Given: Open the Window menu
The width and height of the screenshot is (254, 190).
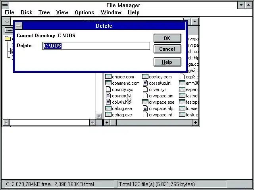Looking at the screenshot, I should coord(111,12).
